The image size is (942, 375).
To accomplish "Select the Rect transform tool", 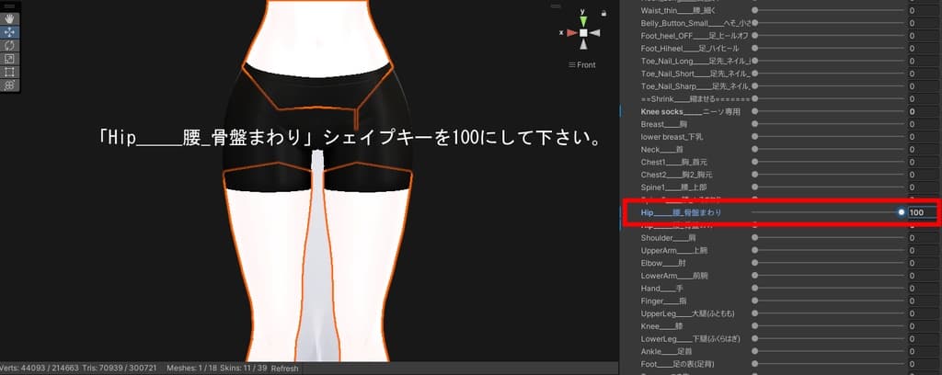I will 9,72.
